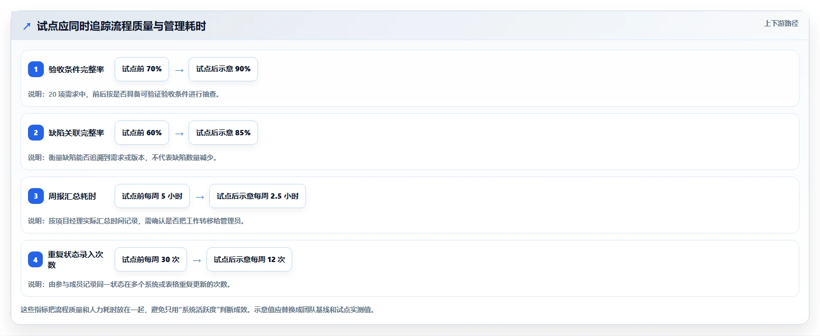Click the number 1 badge

[x=36, y=69]
